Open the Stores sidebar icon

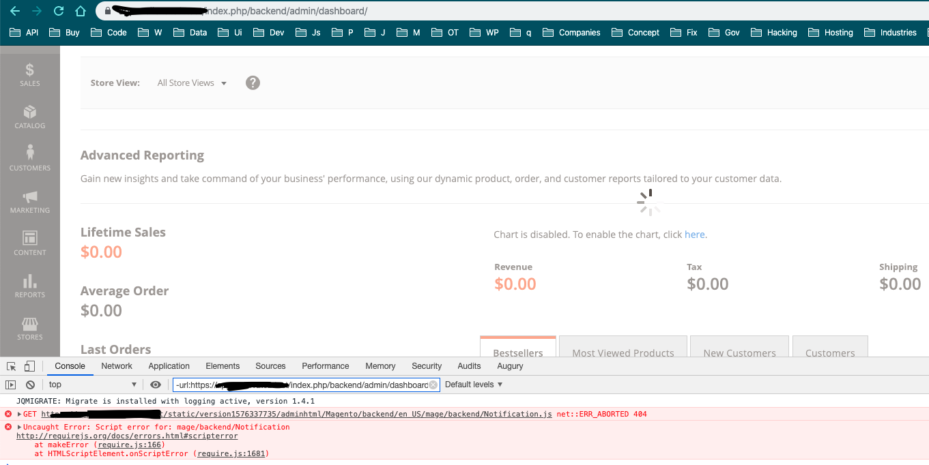tap(29, 328)
